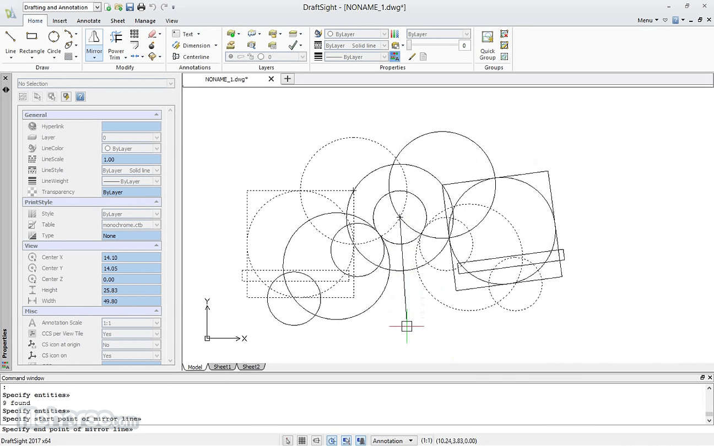Click the Center X value 14.10
This screenshot has width=714, height=446.
(x=131, y=257)
